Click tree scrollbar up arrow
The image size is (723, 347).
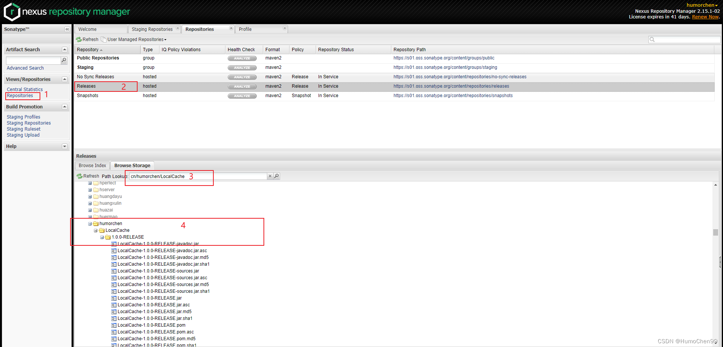pyautogui.click(x=715, y=185)
